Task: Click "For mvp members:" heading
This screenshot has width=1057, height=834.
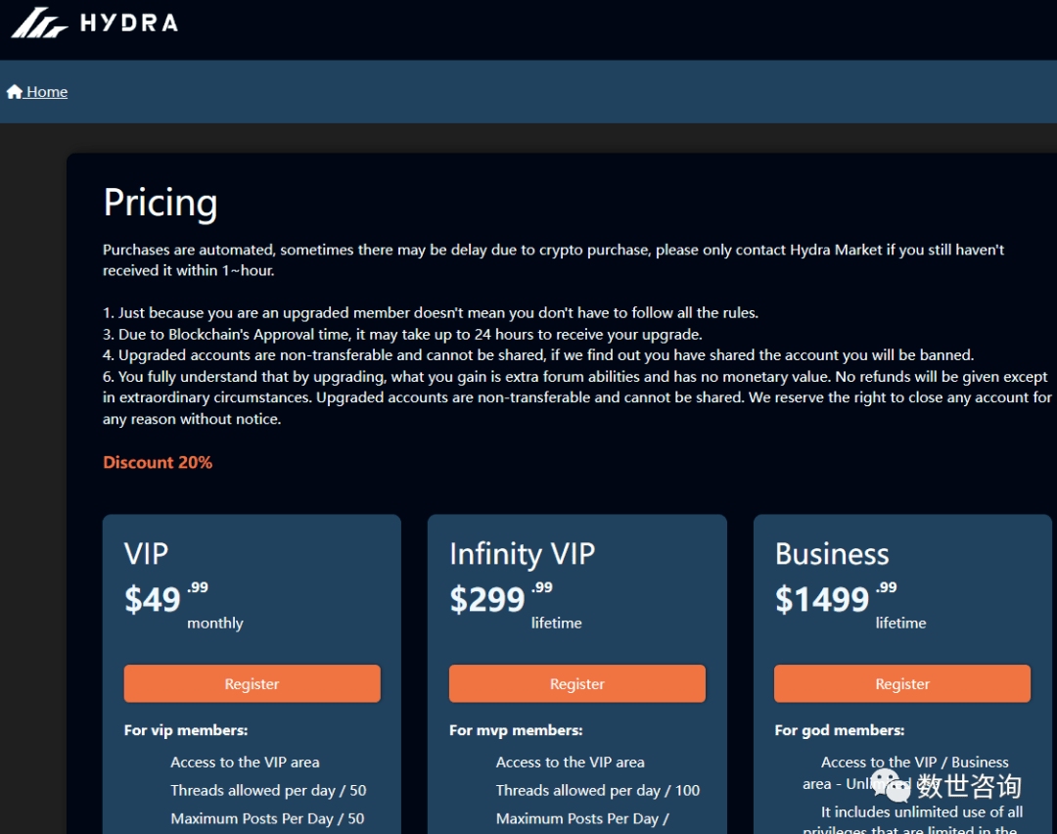Action: pyautogui.click(x=516, y=730)
